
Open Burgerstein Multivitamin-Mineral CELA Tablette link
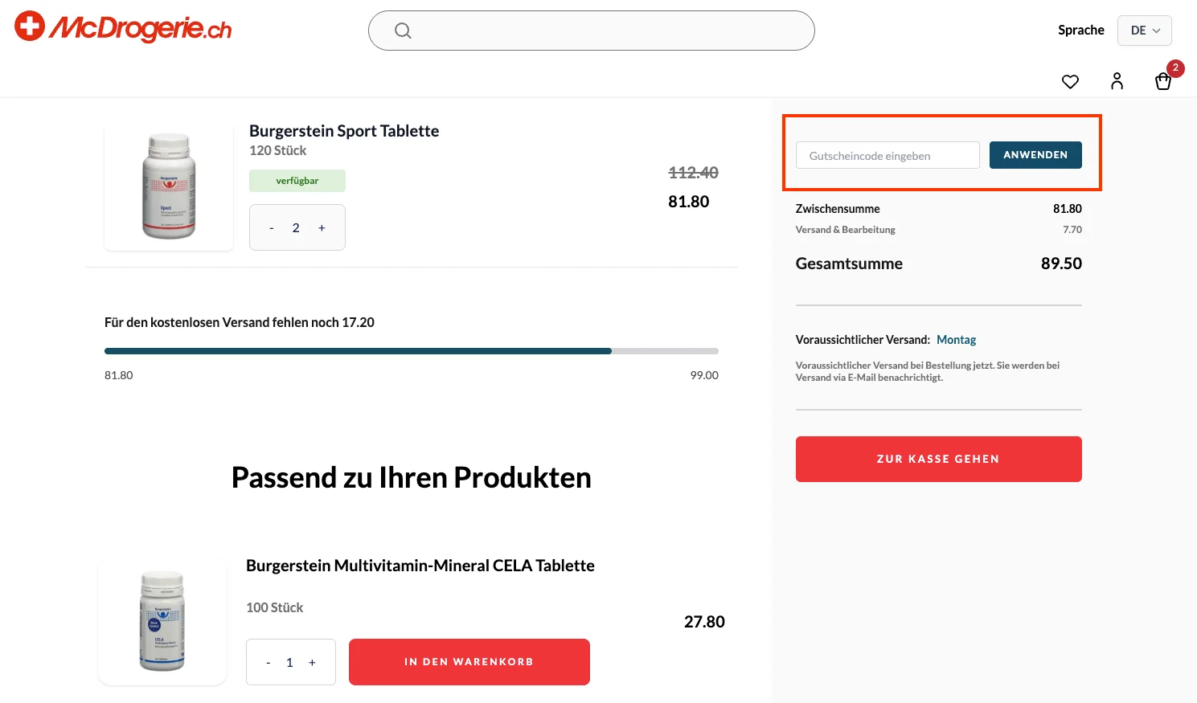coord(420,565)
